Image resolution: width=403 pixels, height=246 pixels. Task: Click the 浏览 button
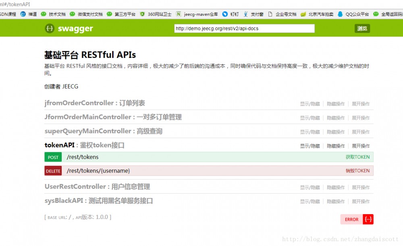pos(361,28)
